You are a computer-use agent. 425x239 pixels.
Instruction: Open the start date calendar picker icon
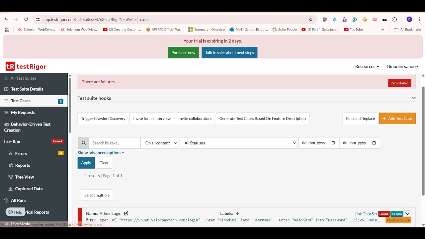(333, 143)
